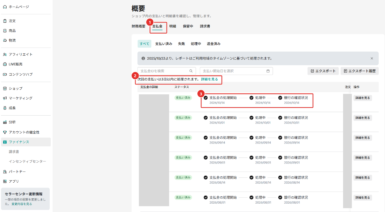Screen dimensions: 385x212
Task: View details for 2026/09/01 payout row
Action: click(x=363, y=158)
